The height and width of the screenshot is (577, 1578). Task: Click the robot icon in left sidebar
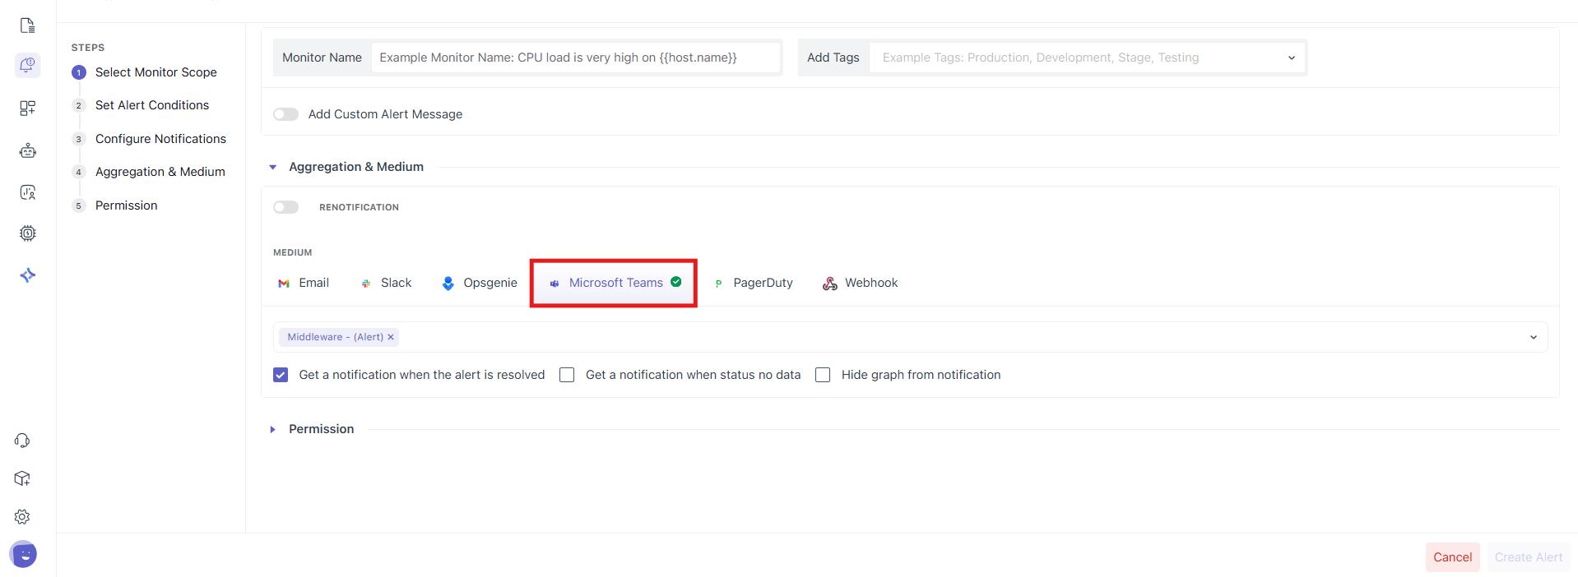(27, 150)
